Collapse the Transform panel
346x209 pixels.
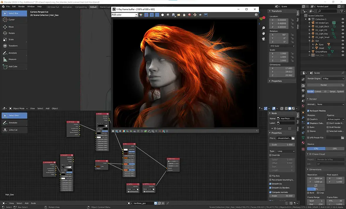pyautogui.click(x=270, y=11)
